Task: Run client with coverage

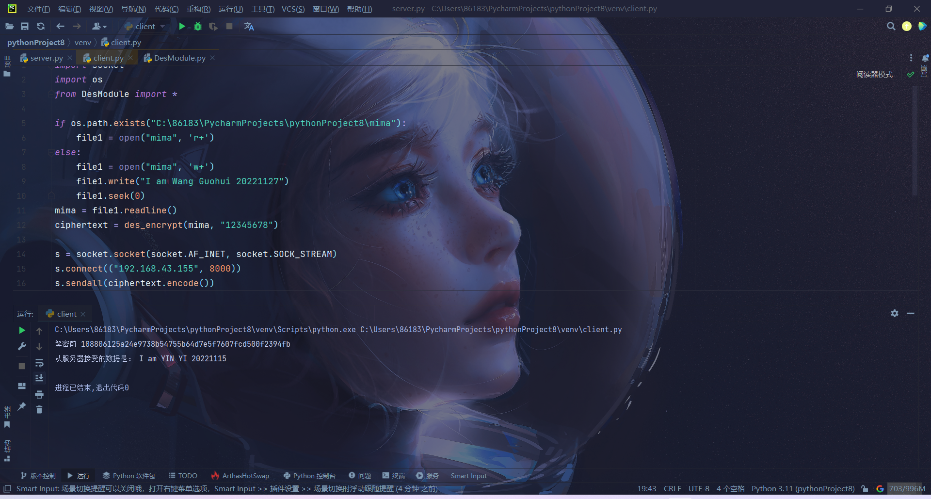Action: [x=213, y=26]
